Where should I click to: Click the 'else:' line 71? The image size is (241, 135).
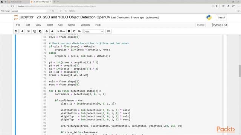click(x=53, y=53)
